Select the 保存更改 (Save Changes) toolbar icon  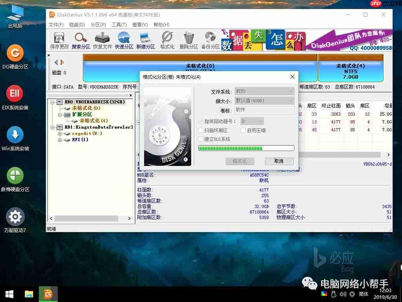pyautogui.click(x=59, y=39)
